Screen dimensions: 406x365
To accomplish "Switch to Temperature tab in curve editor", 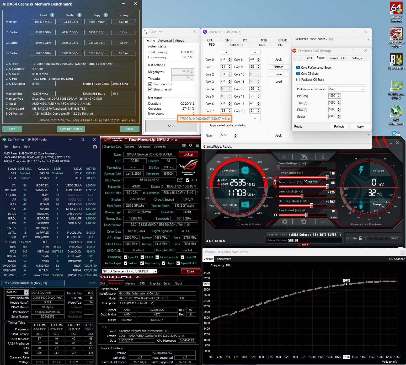I will (223, 259).
